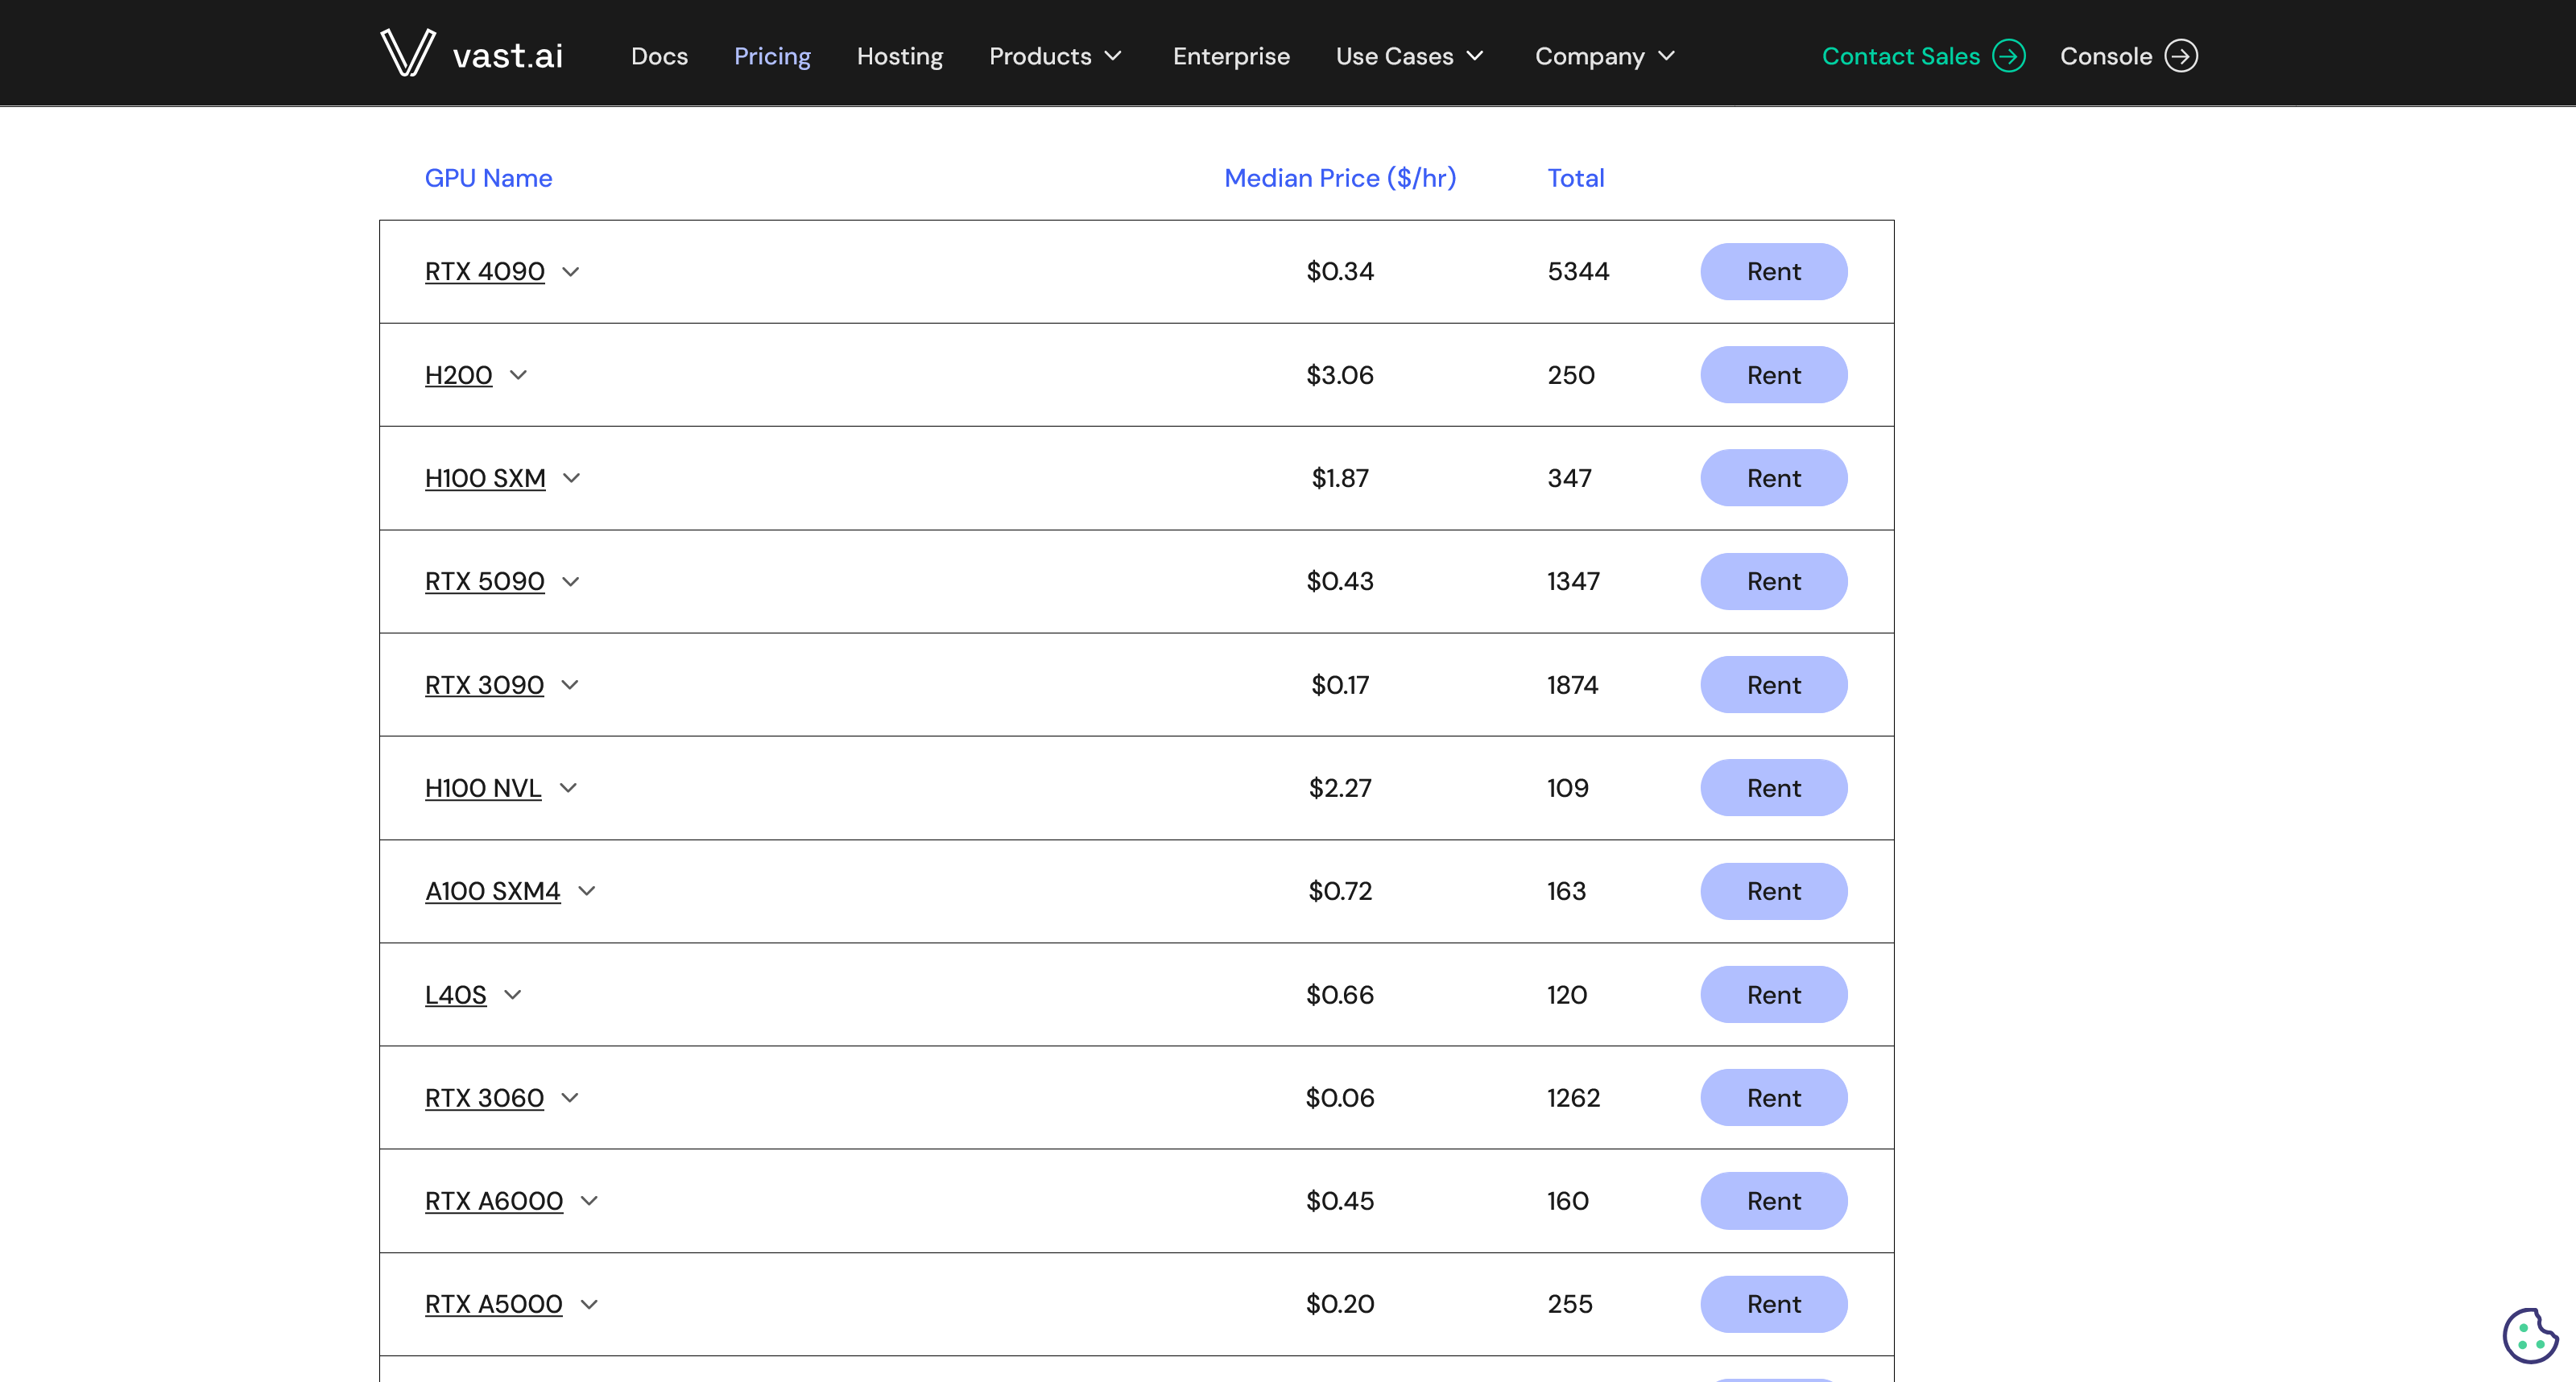
Task: Click the Console arrow circle icon
Action: (x=2181, y=56)
